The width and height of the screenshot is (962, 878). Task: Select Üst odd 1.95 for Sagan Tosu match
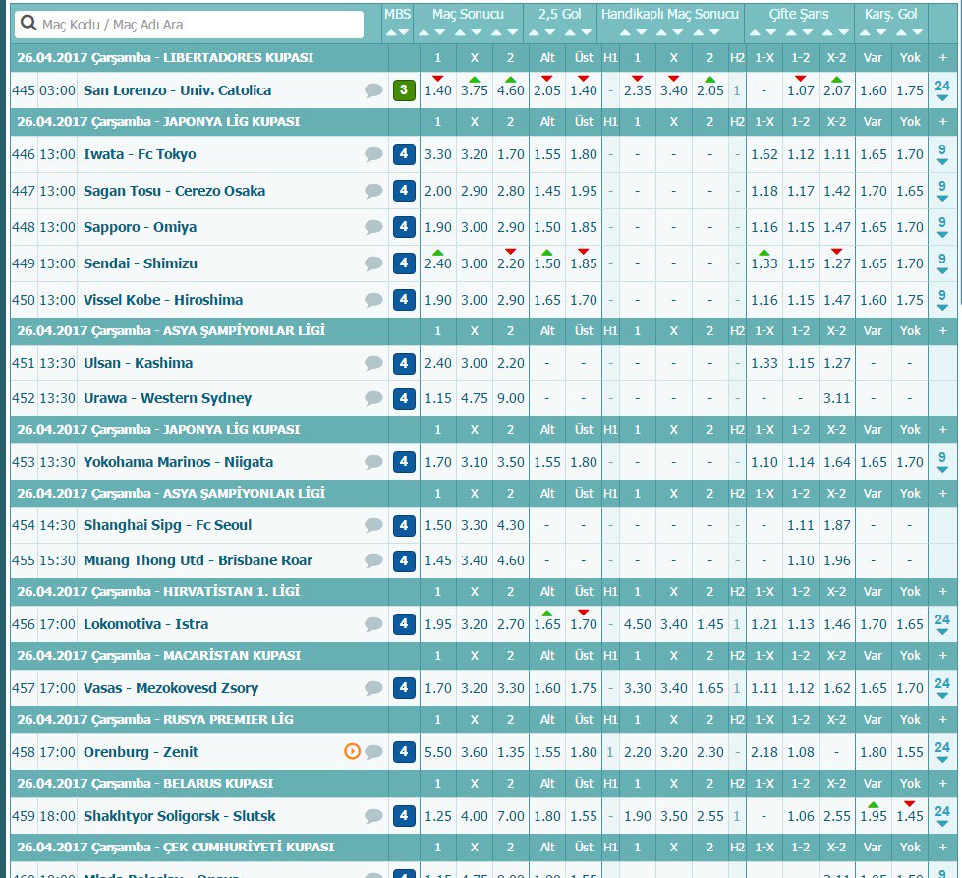tap(584, 191)
